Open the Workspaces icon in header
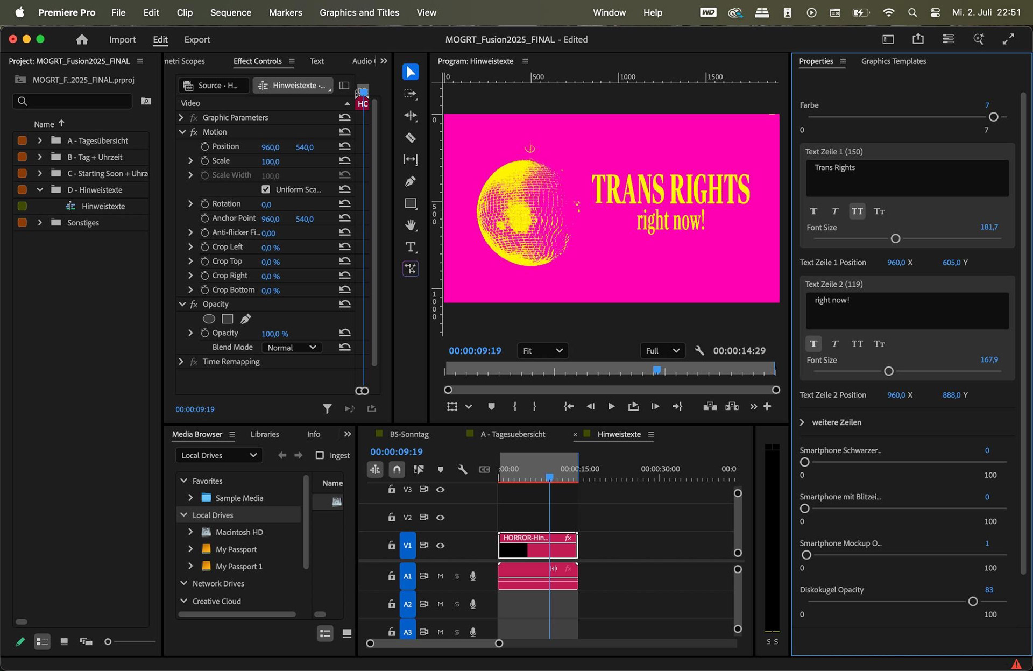The height and width of the screenshot is (671, 1033). coord(888,39)
